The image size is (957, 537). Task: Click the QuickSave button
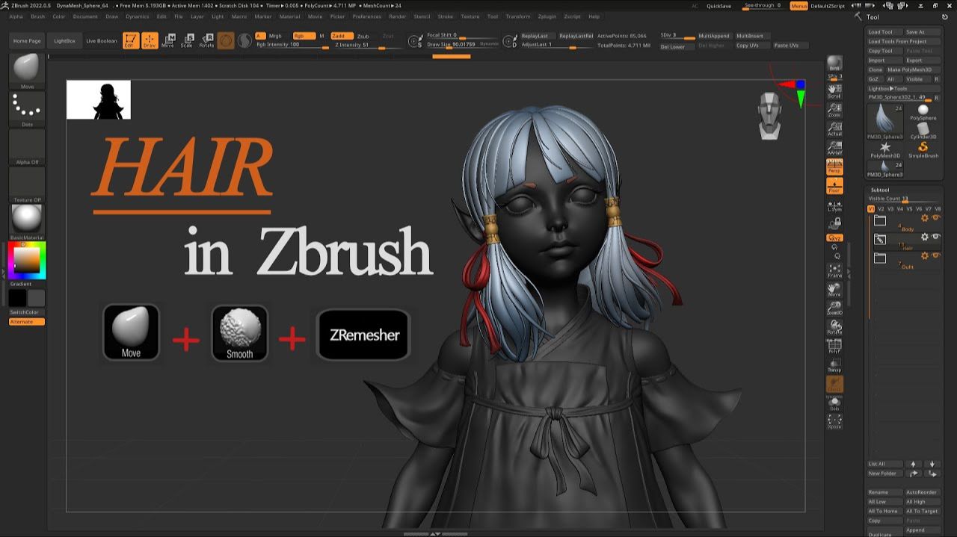pyautogui.click(x=718, y=5)
